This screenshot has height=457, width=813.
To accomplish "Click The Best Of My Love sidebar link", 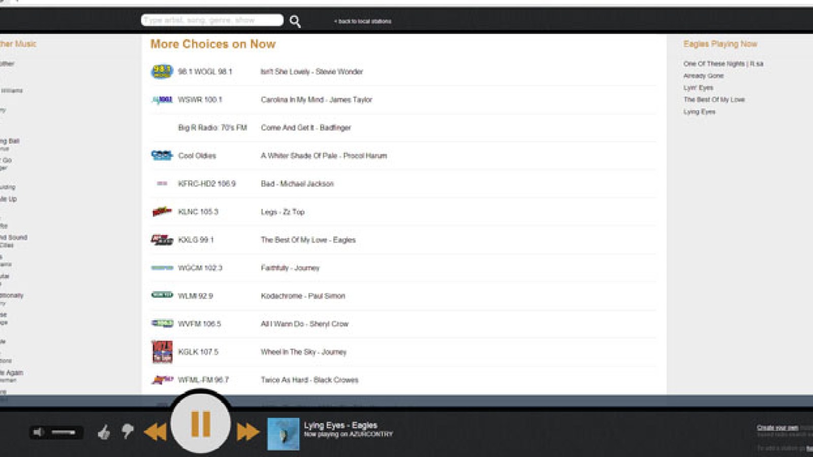I will coord(714,100).
